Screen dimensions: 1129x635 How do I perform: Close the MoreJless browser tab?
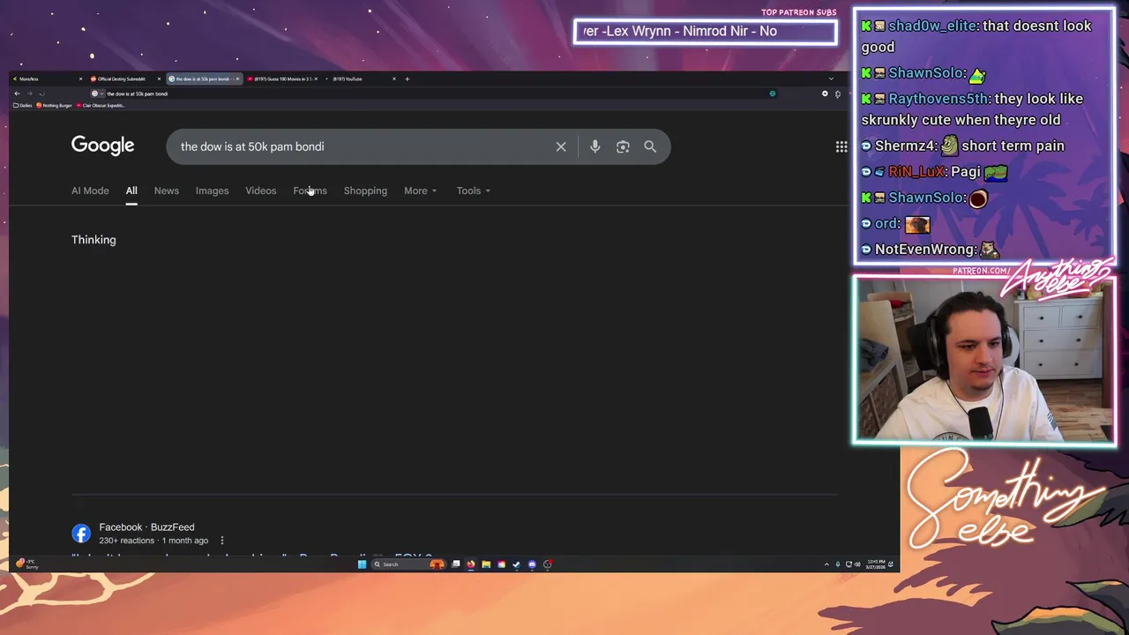coord(80,78)
